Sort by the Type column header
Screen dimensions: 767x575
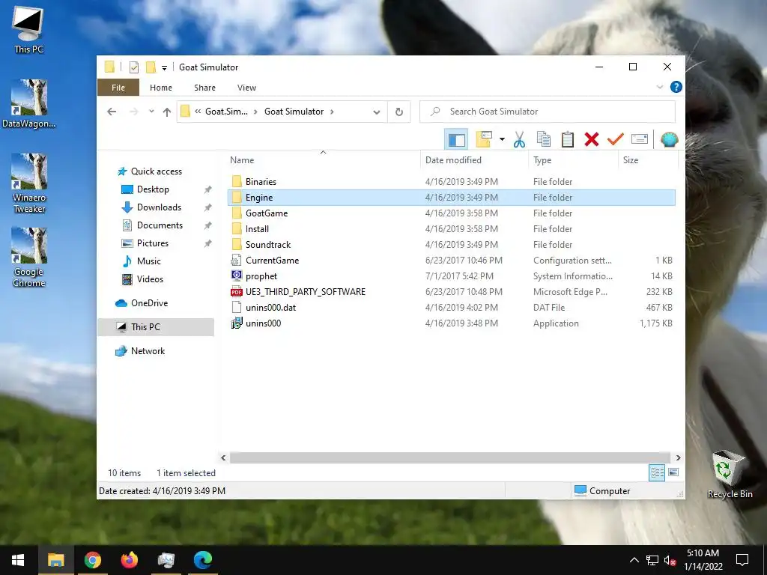542,160
